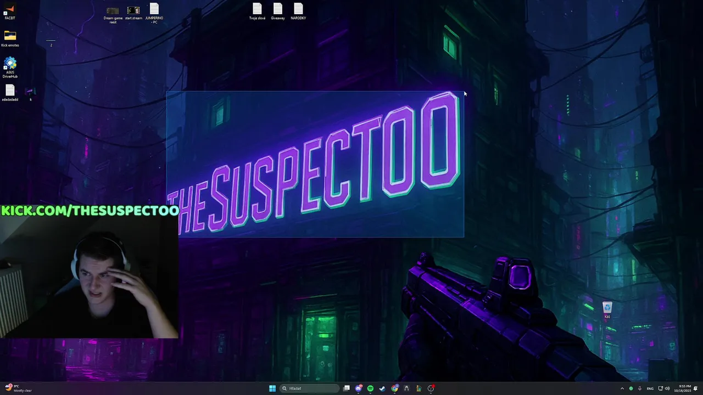703x395 pixels.
Task: Select the JUMPERINO - PC file
Action: [154, 13]
